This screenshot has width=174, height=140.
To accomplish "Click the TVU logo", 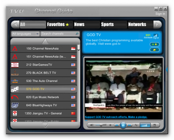I will pyautogui.click(x=17, y=11).
